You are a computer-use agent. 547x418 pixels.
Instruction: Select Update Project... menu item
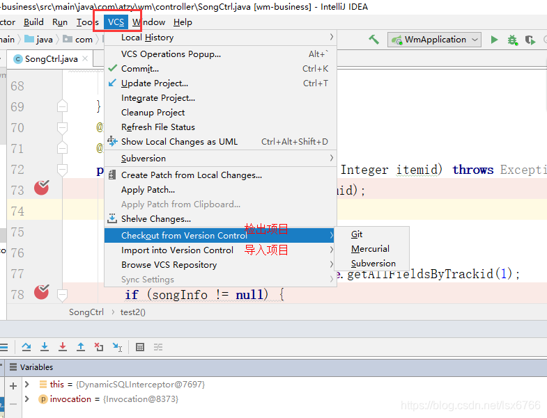point(220,83)
